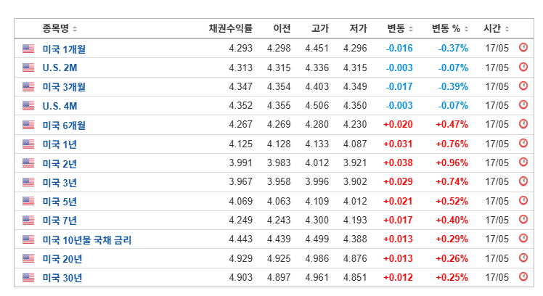543x296 pixels.
Task: Sort by 변동 column sort arrows
Action: tap(411, 29)
